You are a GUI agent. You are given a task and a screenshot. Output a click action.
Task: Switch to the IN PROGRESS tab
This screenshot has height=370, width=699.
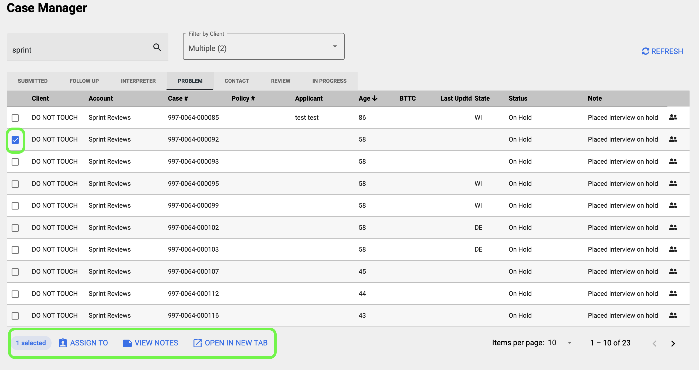(x=329, y=81)
